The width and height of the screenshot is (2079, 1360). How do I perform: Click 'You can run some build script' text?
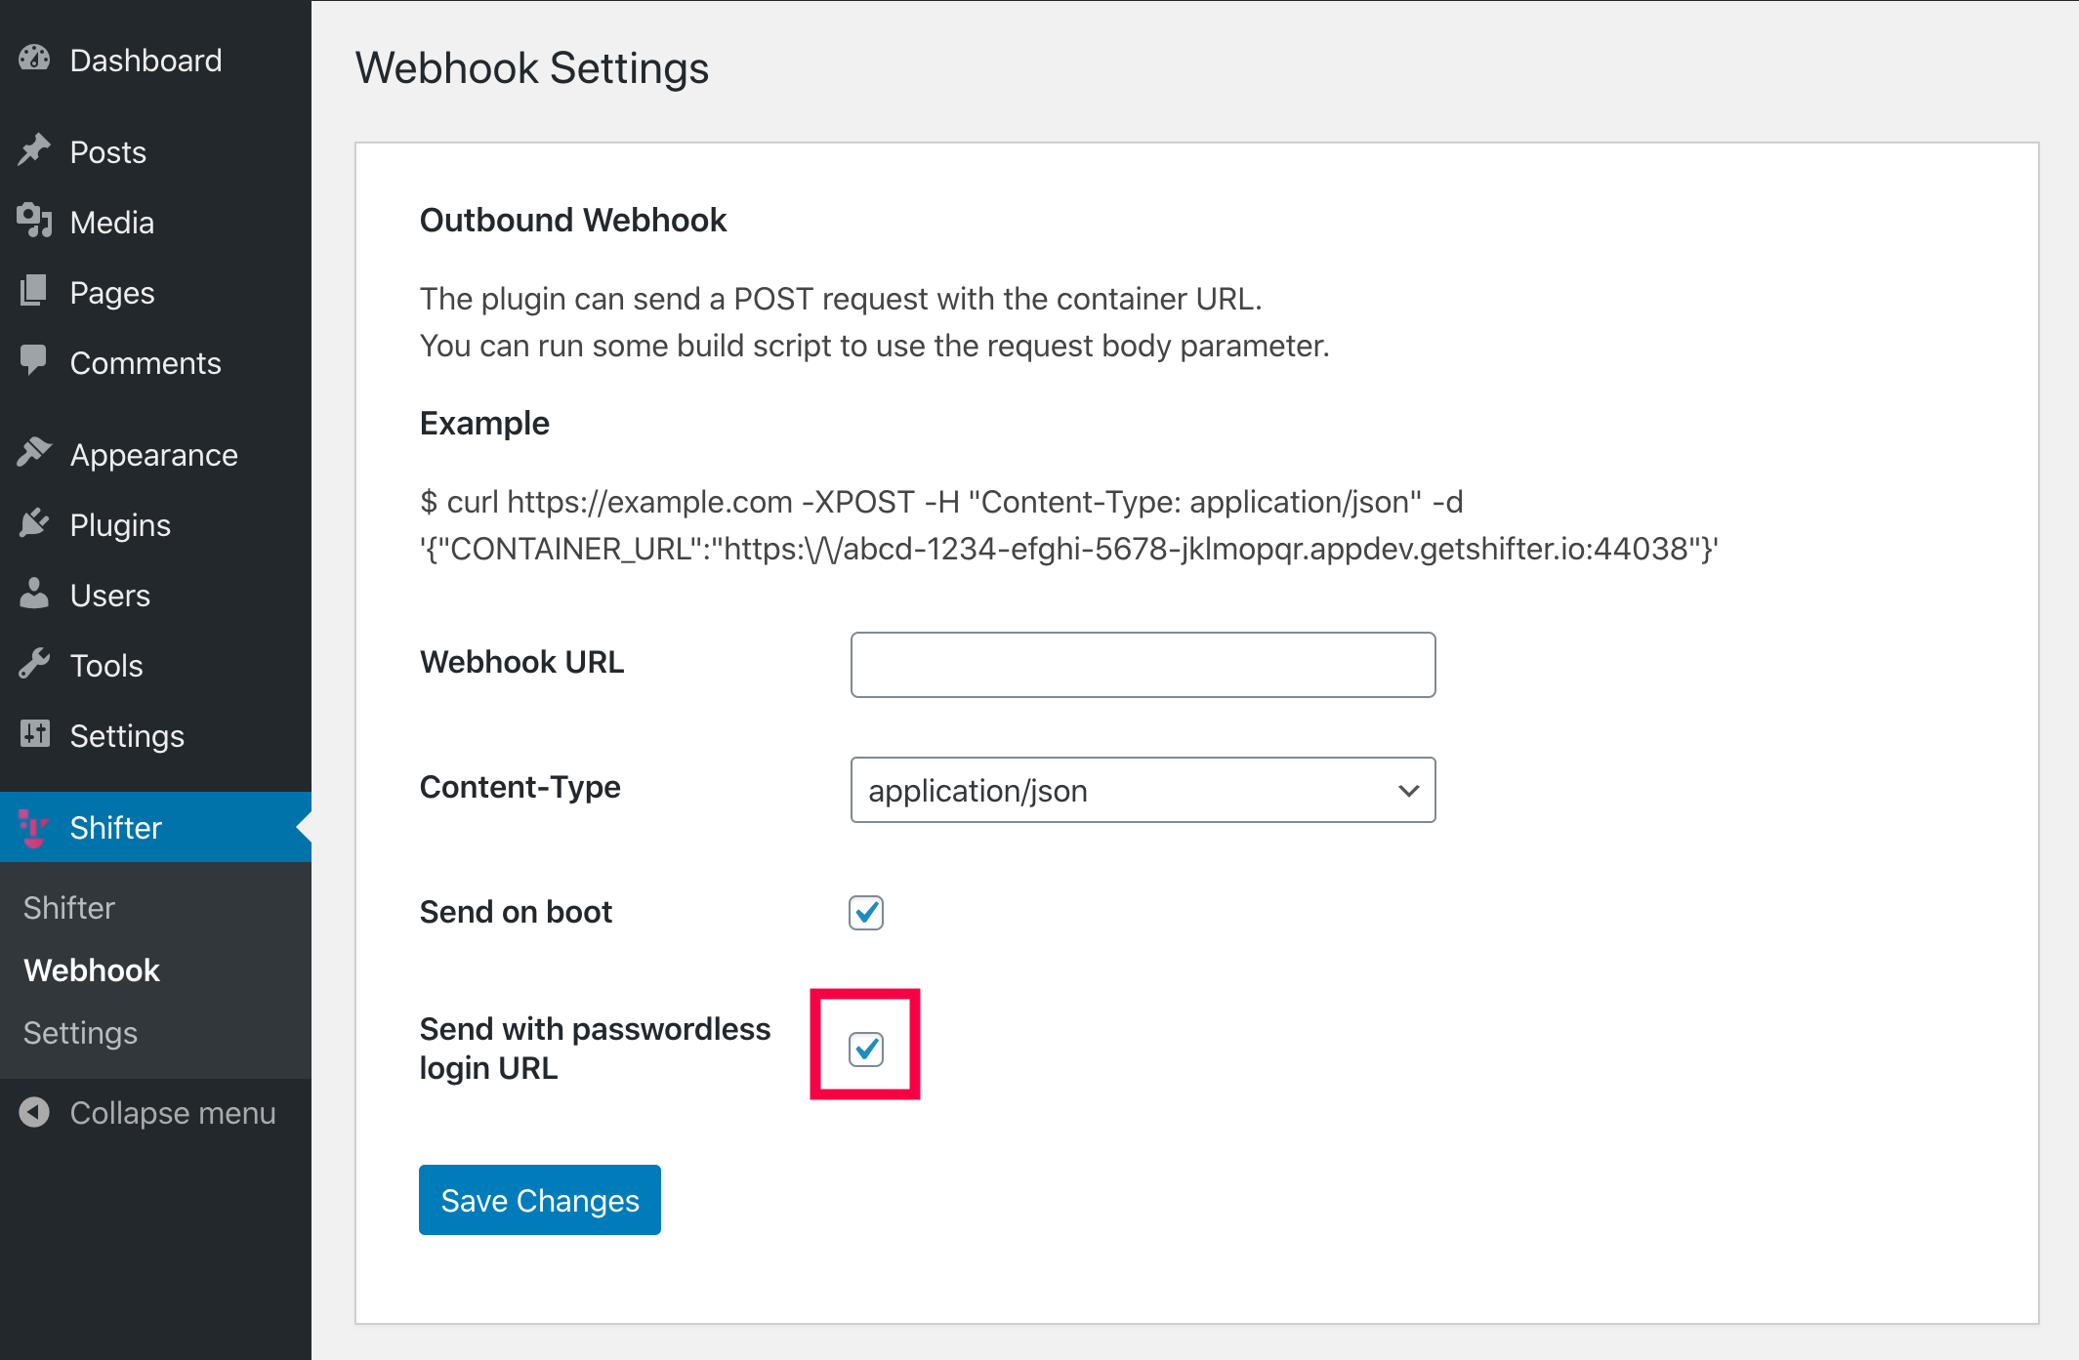click(875, 346)
